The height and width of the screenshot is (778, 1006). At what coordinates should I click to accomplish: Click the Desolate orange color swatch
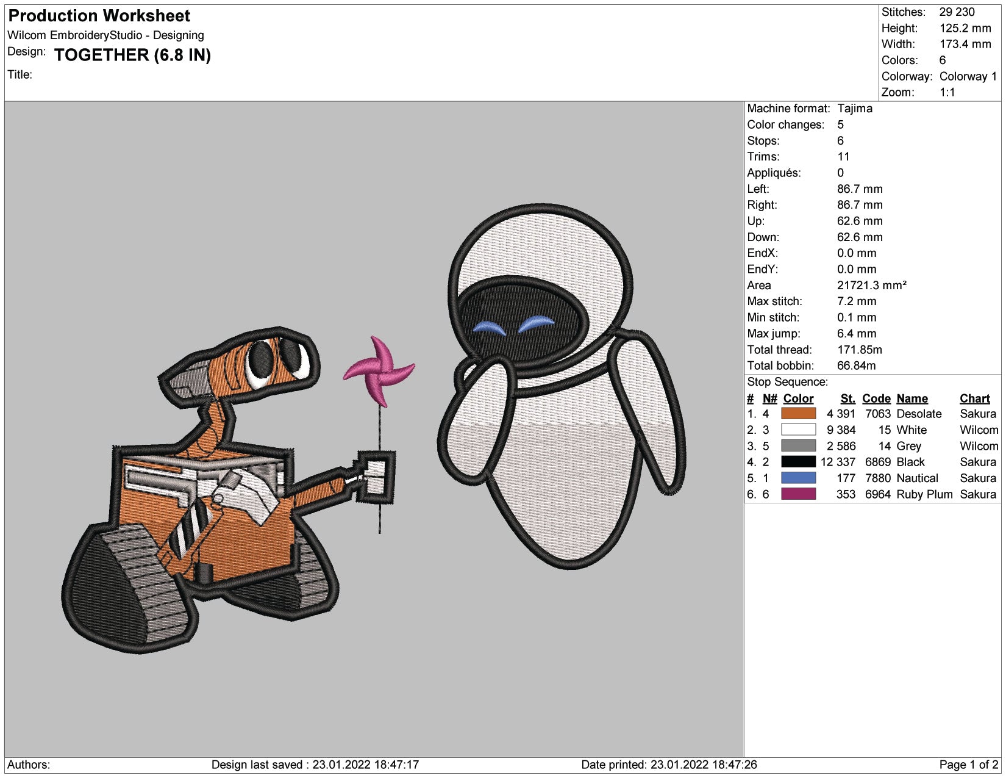[x=798, y=414]
